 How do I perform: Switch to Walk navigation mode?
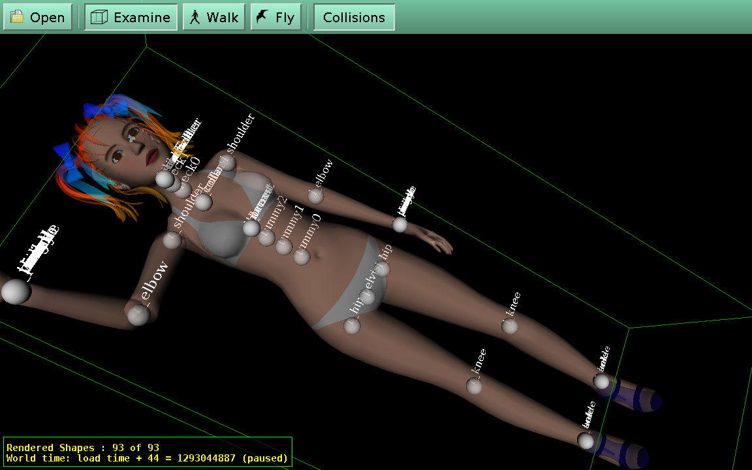pos(214,17)
